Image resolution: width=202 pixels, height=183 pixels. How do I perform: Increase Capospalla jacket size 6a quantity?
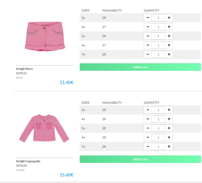[169, 137]
